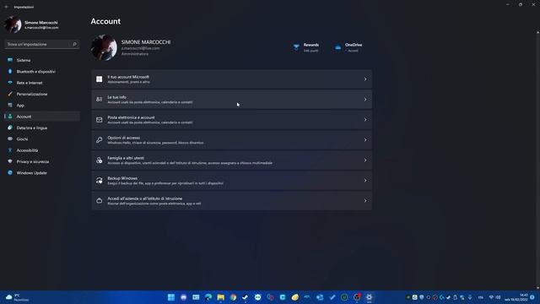Select Rete e Internet in the sidebar

[x=42, y=83]
